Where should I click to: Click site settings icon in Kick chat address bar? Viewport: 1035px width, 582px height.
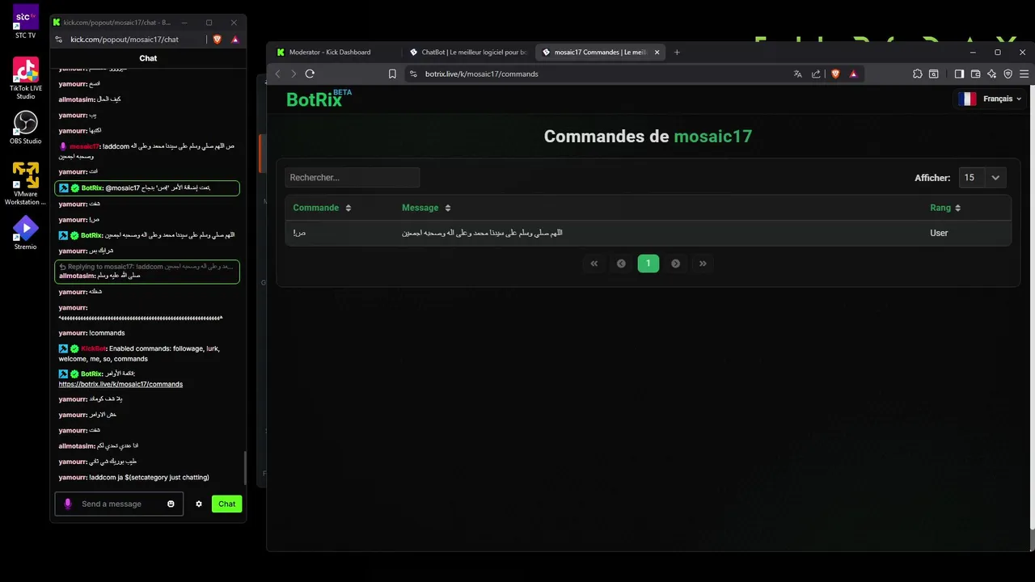(x=59, y=39)
